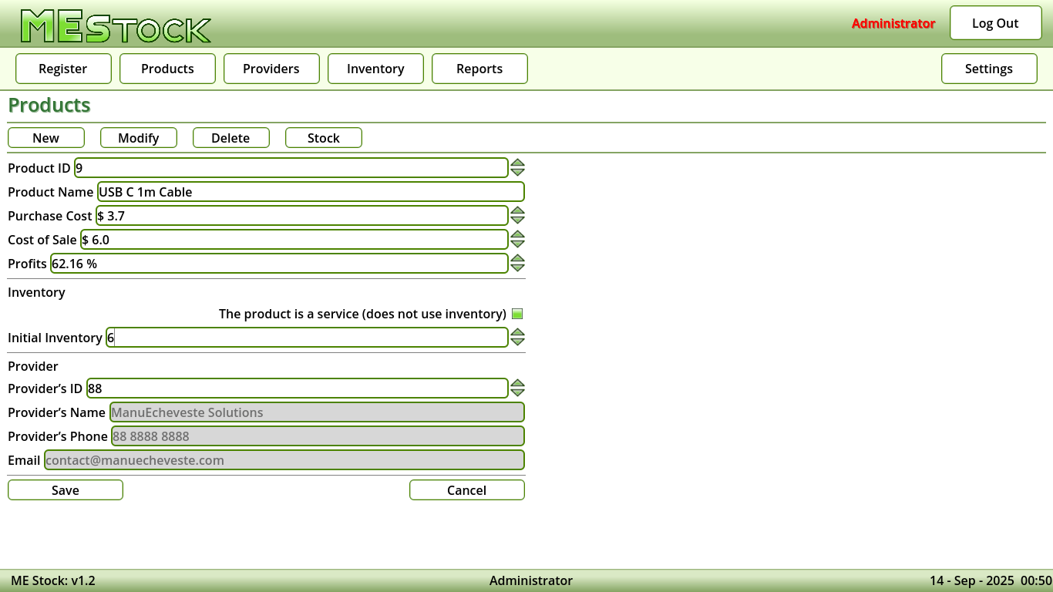Step Provider's ID up by one

[517, 383]
